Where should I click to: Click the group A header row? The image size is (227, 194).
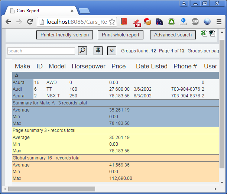tap(116, 75)
